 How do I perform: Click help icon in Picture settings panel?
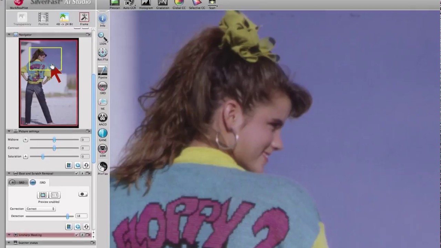(x=69, y=165)
